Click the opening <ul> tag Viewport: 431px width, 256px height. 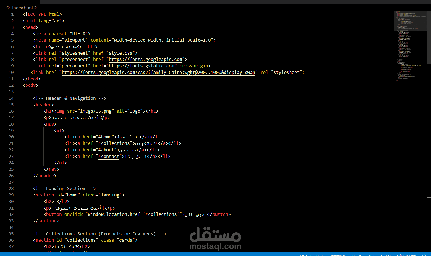[59, 130]
